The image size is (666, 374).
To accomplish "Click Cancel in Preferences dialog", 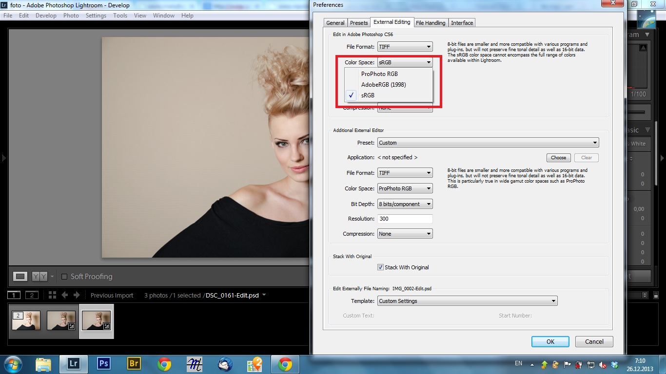I will [x=594, y=341].
